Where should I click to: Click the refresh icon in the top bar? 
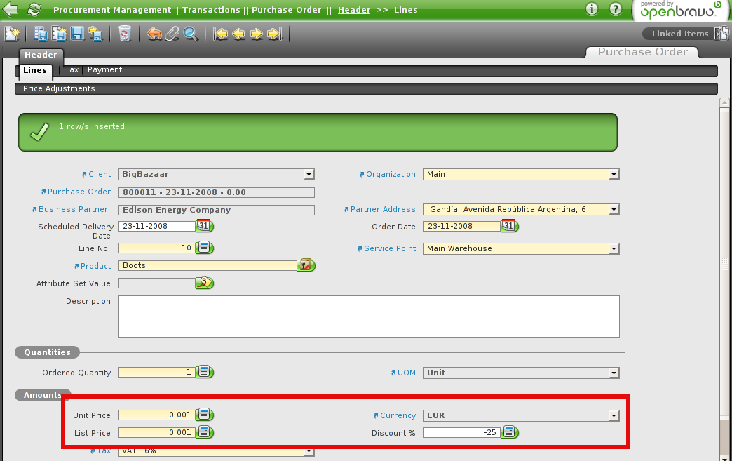34,10
